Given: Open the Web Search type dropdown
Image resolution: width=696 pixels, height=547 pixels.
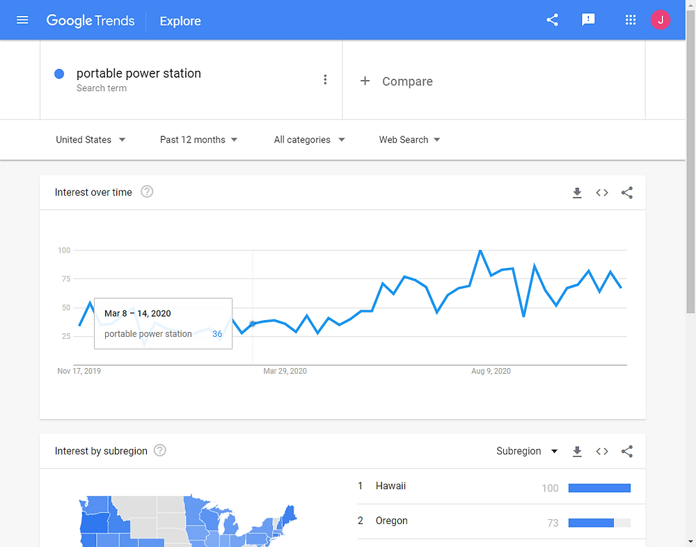Looking at the screenshot, I should 409,140.
